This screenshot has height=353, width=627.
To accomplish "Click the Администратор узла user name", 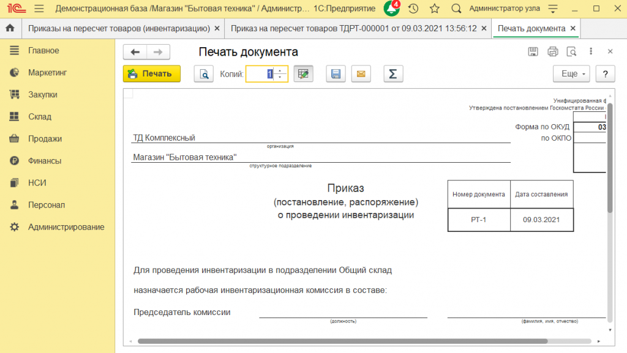I will coord(505,9).
